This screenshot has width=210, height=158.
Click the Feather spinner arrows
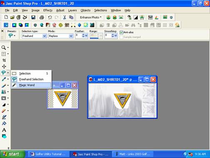[83, 36]
